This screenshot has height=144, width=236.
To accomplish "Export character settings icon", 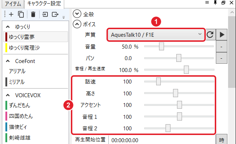I will pyautogui.click(x=55, y=14).
